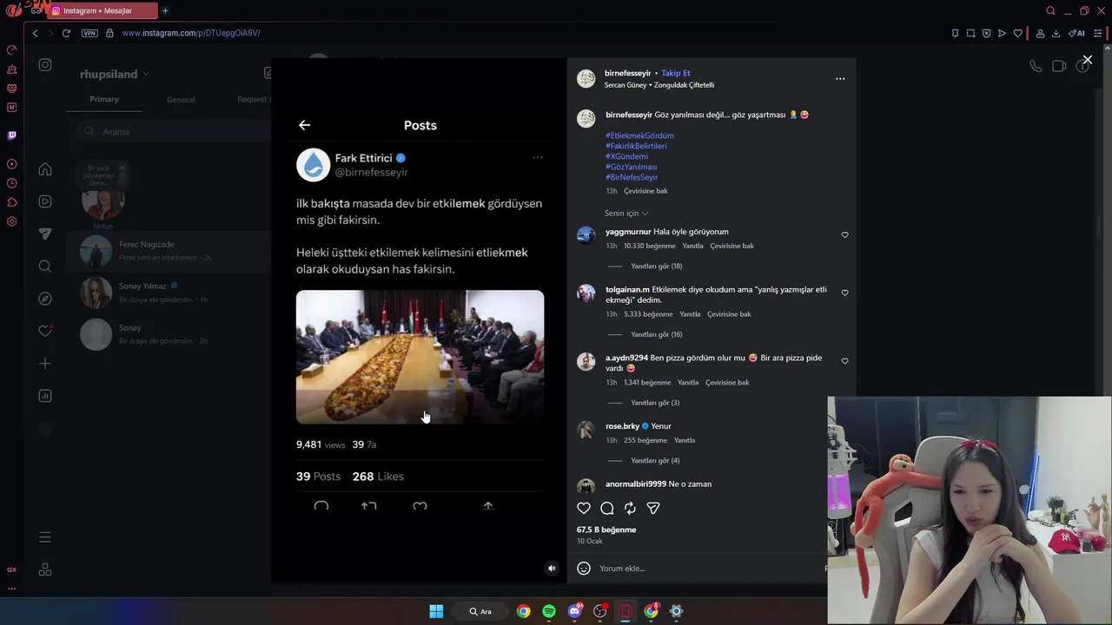
Task: Open the three-dot post options menu
Action: click(x=840, y=78)
